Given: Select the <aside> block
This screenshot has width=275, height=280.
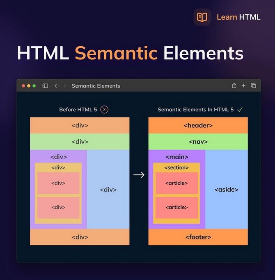Looking at the screenshot, I should [x=227, y=189].
